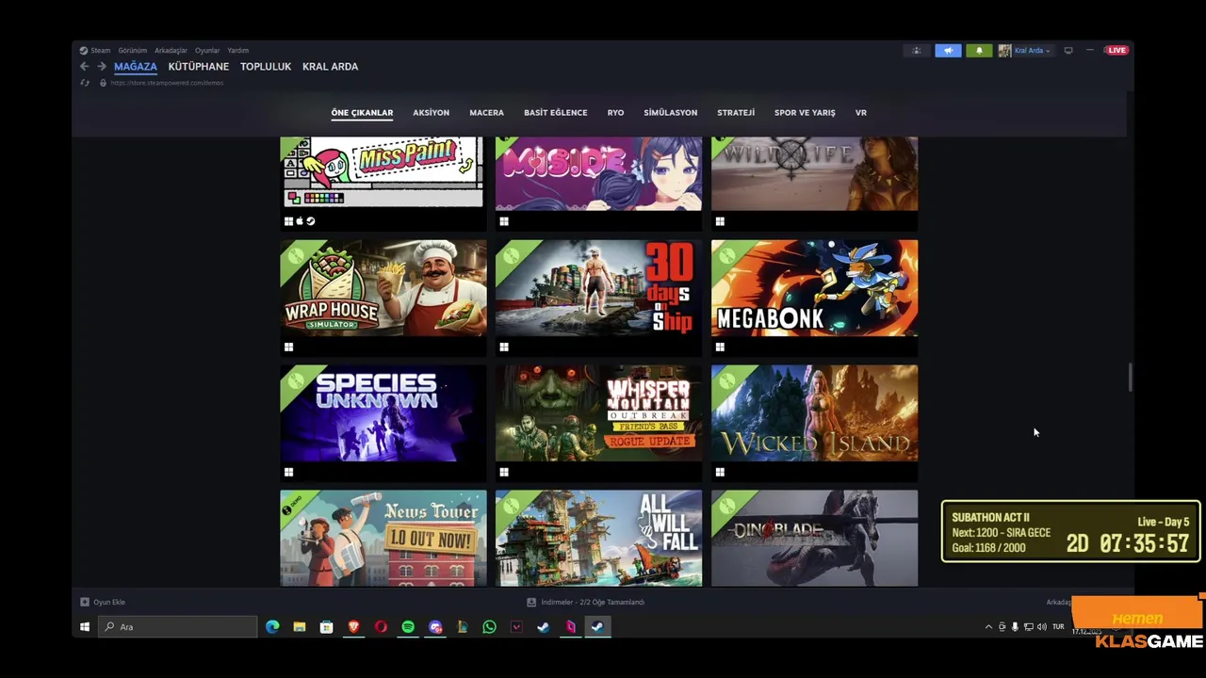1206x678 pixels.
Task: Reload the store page with the refresh icon
Action: [85, 83]
